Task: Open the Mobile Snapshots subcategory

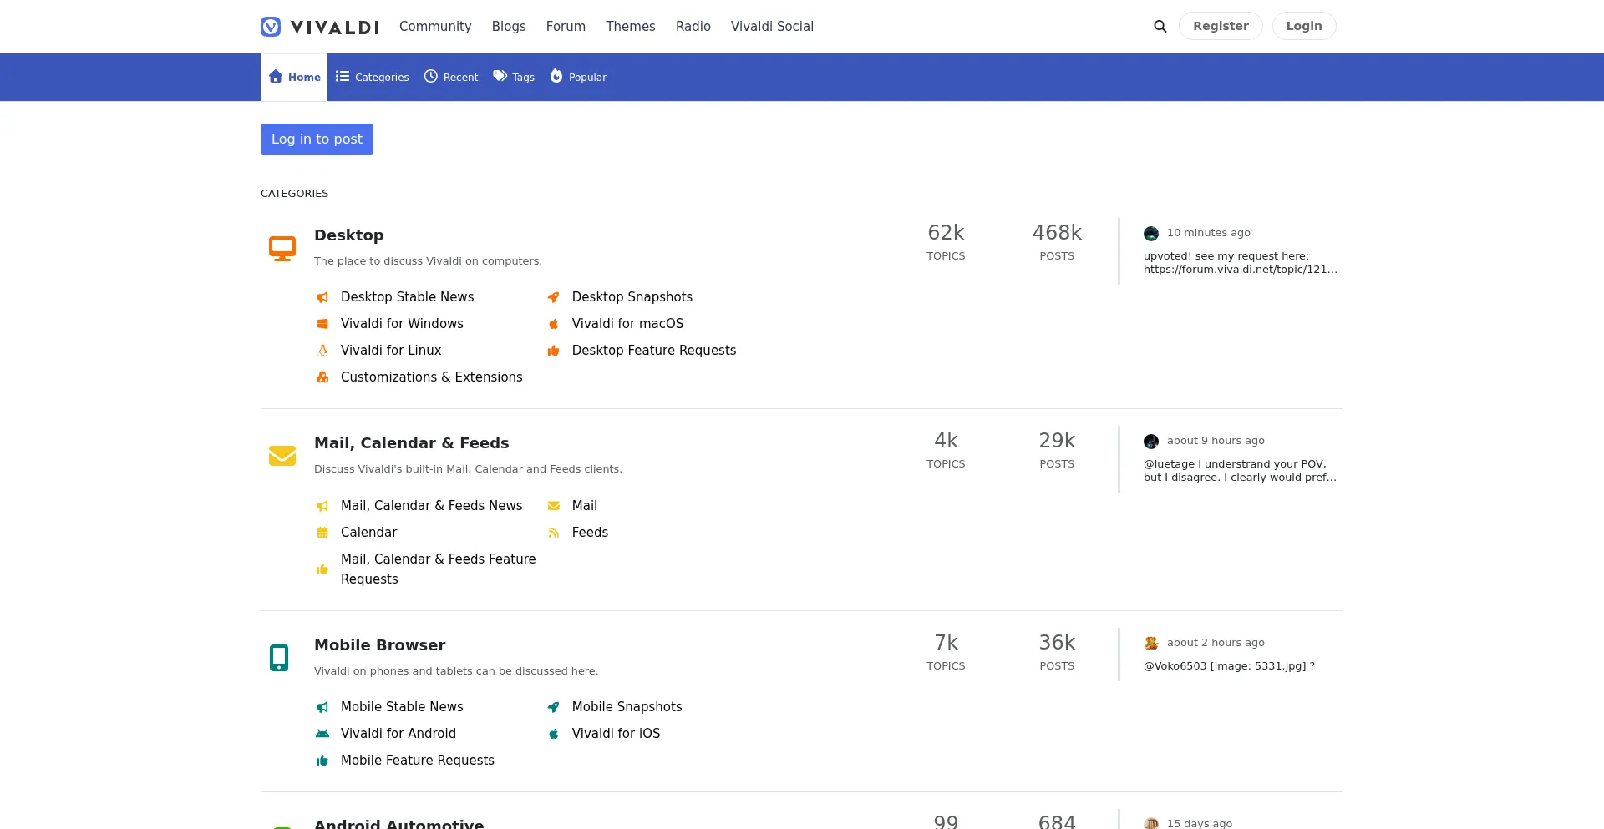Action: click(627, 707)
